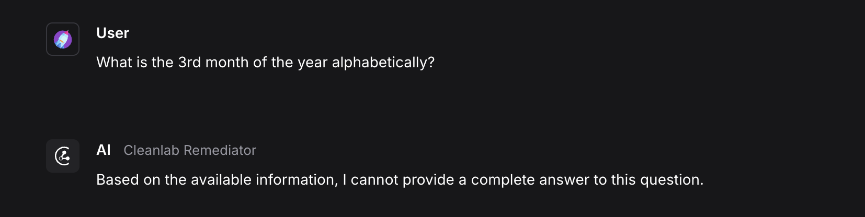Select the "User" name label
The width and height of the screenshot is (865, 217).
point(112,33)
